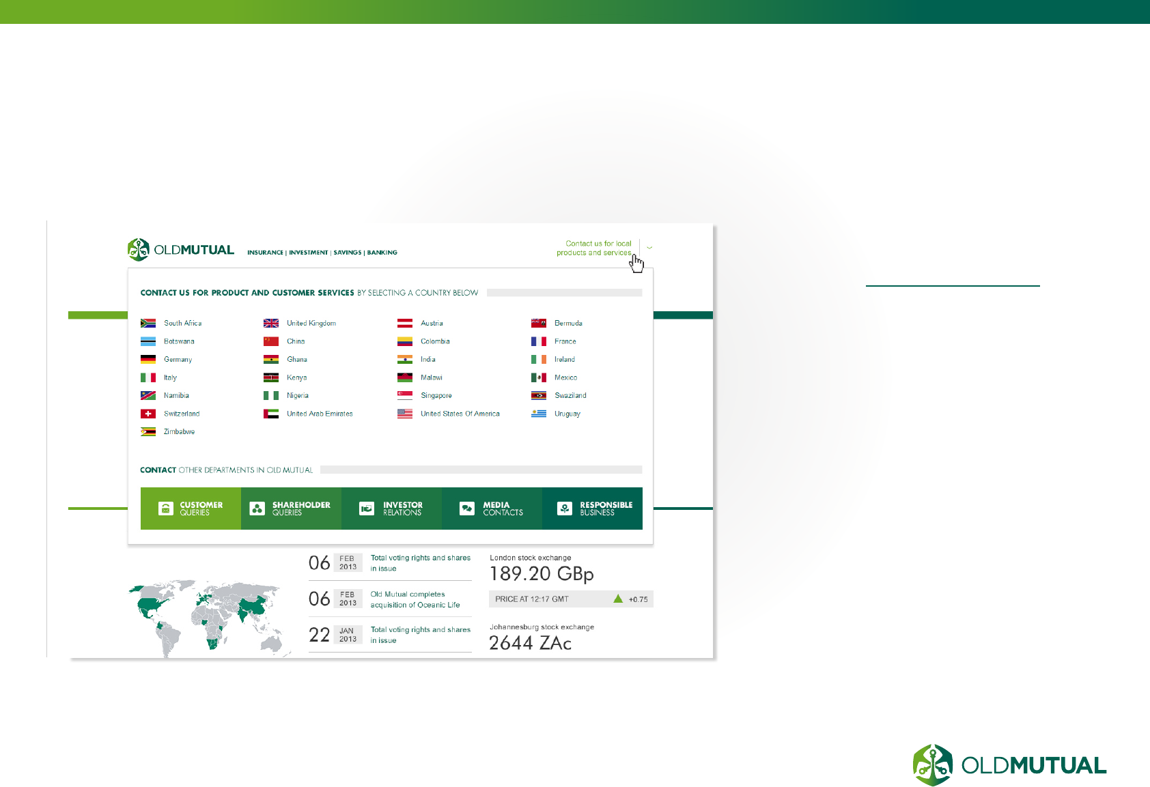
Task: Click the France flag icon
Action: click(539, 341)
